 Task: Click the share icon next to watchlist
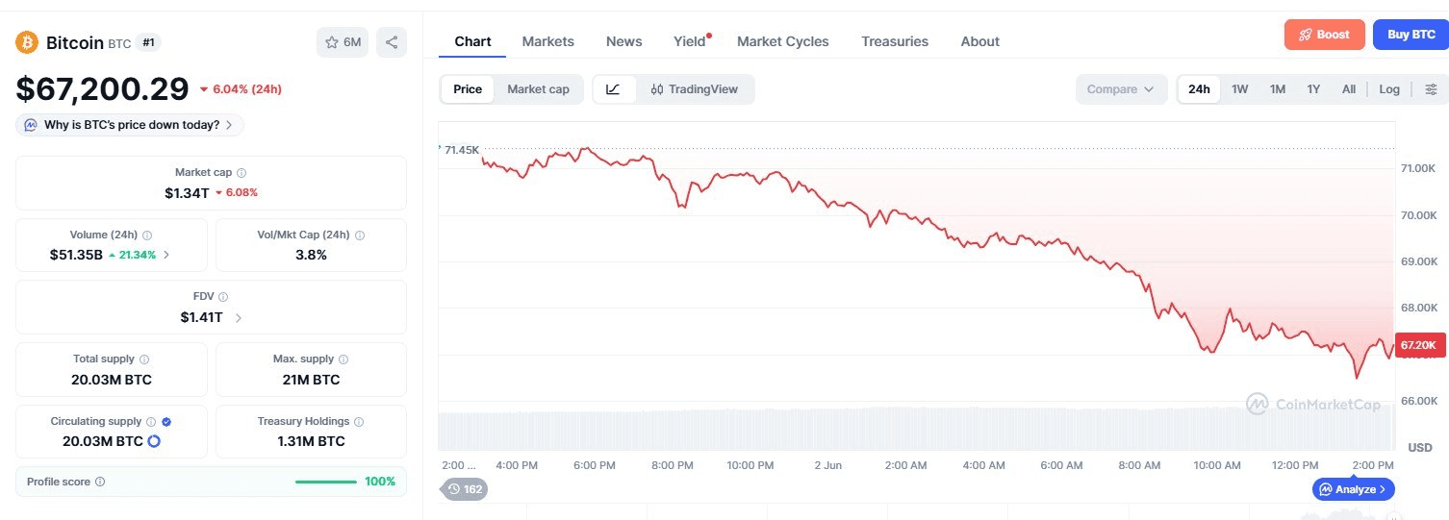(x=391, y=42)
